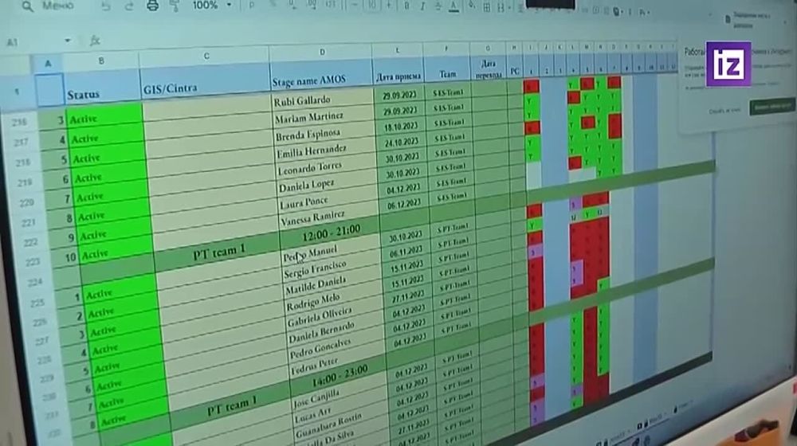This screenshot has width=797, height=446.
Task: Open the fill color bucket icon
Action: (x=471, y=6)
